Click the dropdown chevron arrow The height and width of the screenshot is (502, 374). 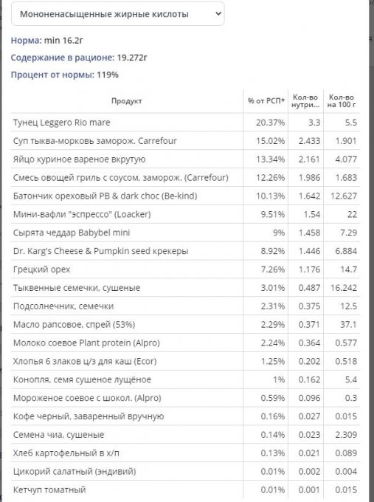click(x=218, y=14)
